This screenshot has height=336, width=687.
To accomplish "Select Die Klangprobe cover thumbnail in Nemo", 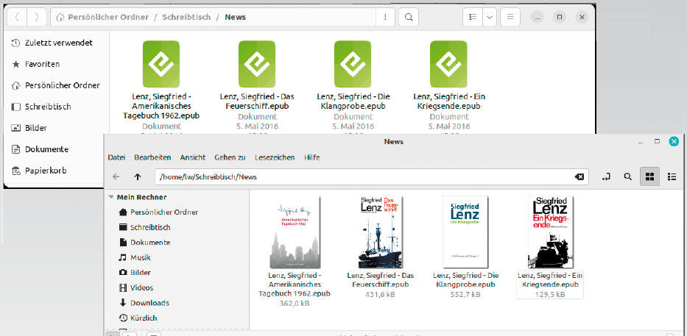I will coord(465,232).
